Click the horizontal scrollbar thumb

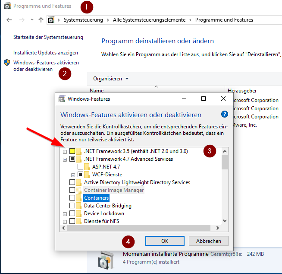click(139, 228)
